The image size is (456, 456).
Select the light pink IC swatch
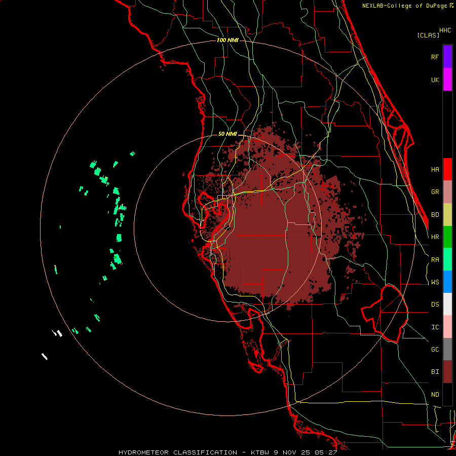point(447,327)
